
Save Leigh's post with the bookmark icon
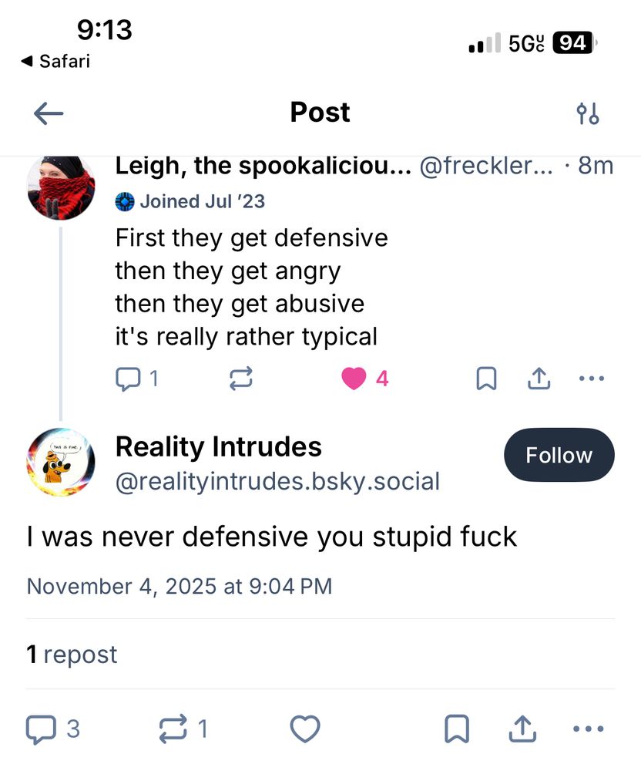click(485, 378)
